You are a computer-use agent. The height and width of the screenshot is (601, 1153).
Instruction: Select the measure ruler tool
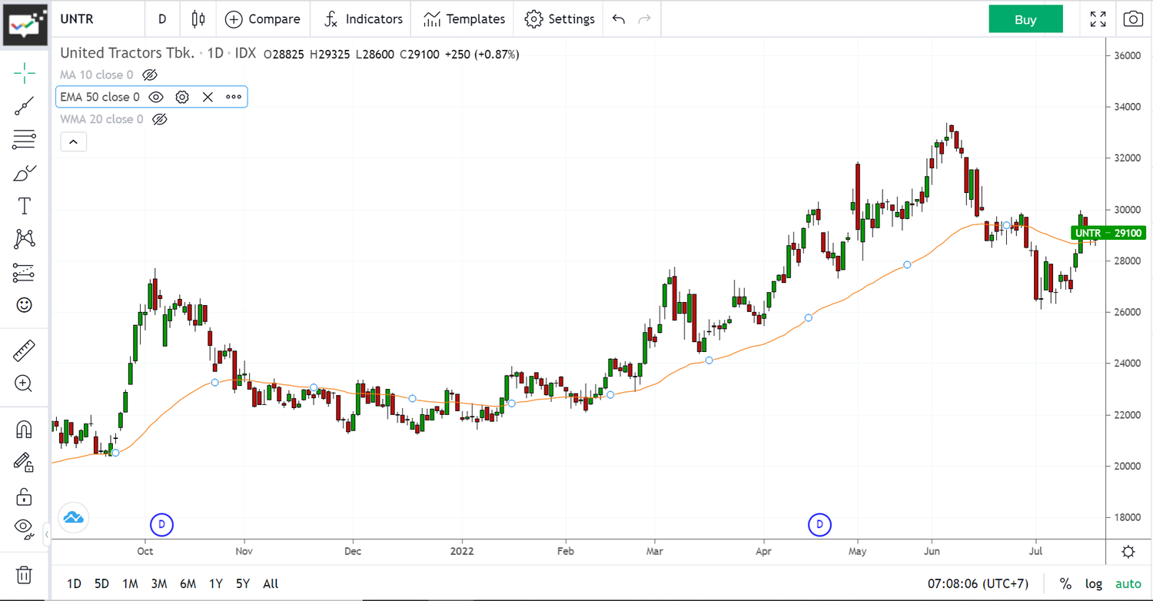[23, 350]
